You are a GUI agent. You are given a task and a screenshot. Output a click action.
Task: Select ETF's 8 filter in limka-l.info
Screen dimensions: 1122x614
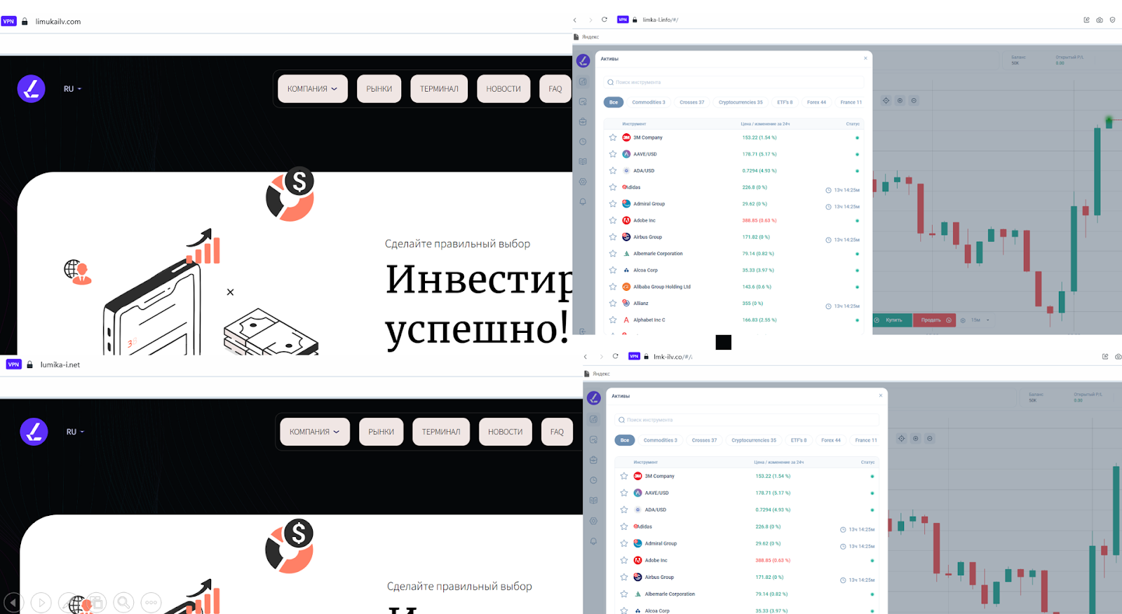[x=785, y=102]
